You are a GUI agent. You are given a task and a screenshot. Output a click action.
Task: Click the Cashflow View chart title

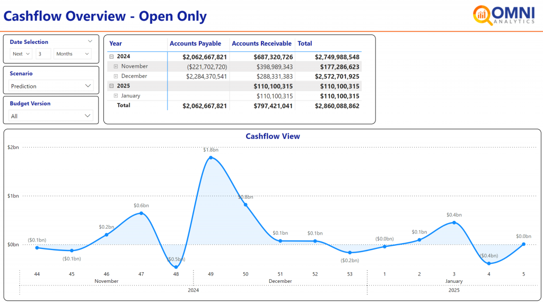(x=273, y=137)
